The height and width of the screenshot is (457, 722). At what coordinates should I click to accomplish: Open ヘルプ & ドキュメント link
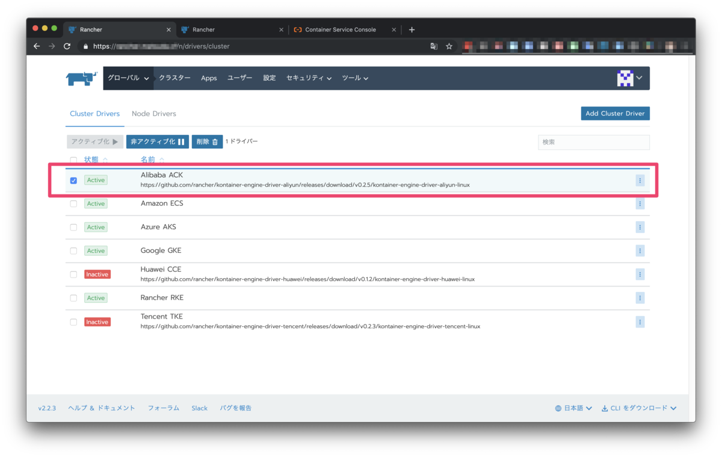(x=102, y=408)
